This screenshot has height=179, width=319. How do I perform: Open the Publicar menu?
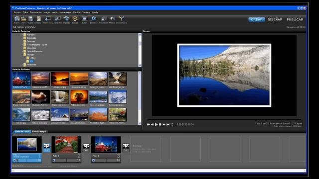pyautogui.click(x=77, y=12)
